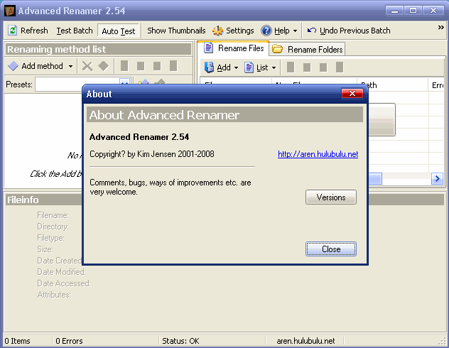Click the file list right scroll arrow

click(x=436, y=179)
